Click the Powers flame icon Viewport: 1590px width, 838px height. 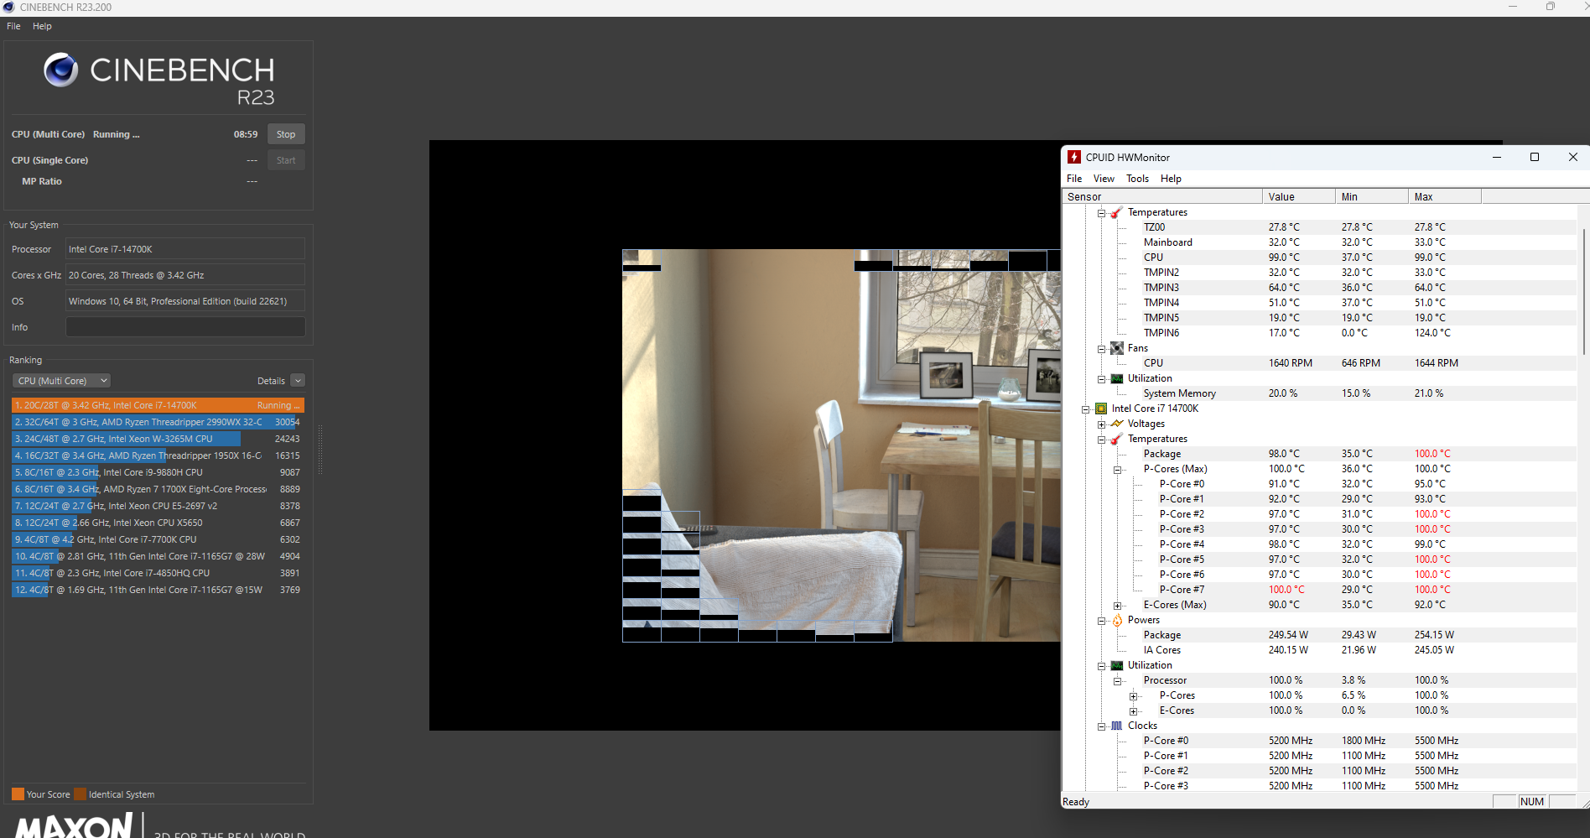1117,620
